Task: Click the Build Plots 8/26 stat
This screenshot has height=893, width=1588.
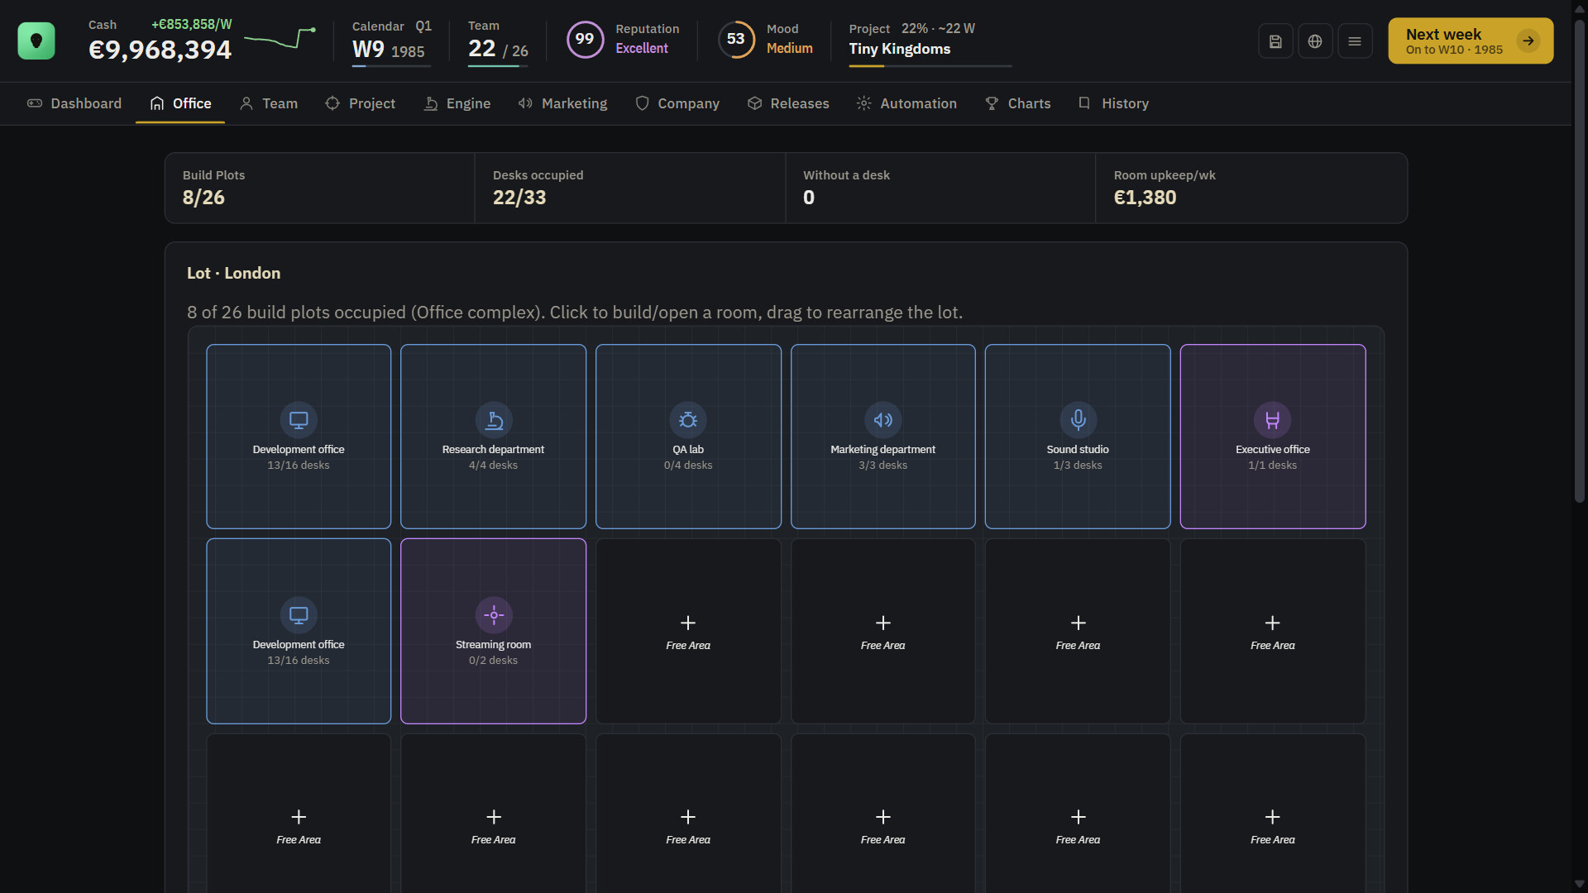Action: click(319, 188)
